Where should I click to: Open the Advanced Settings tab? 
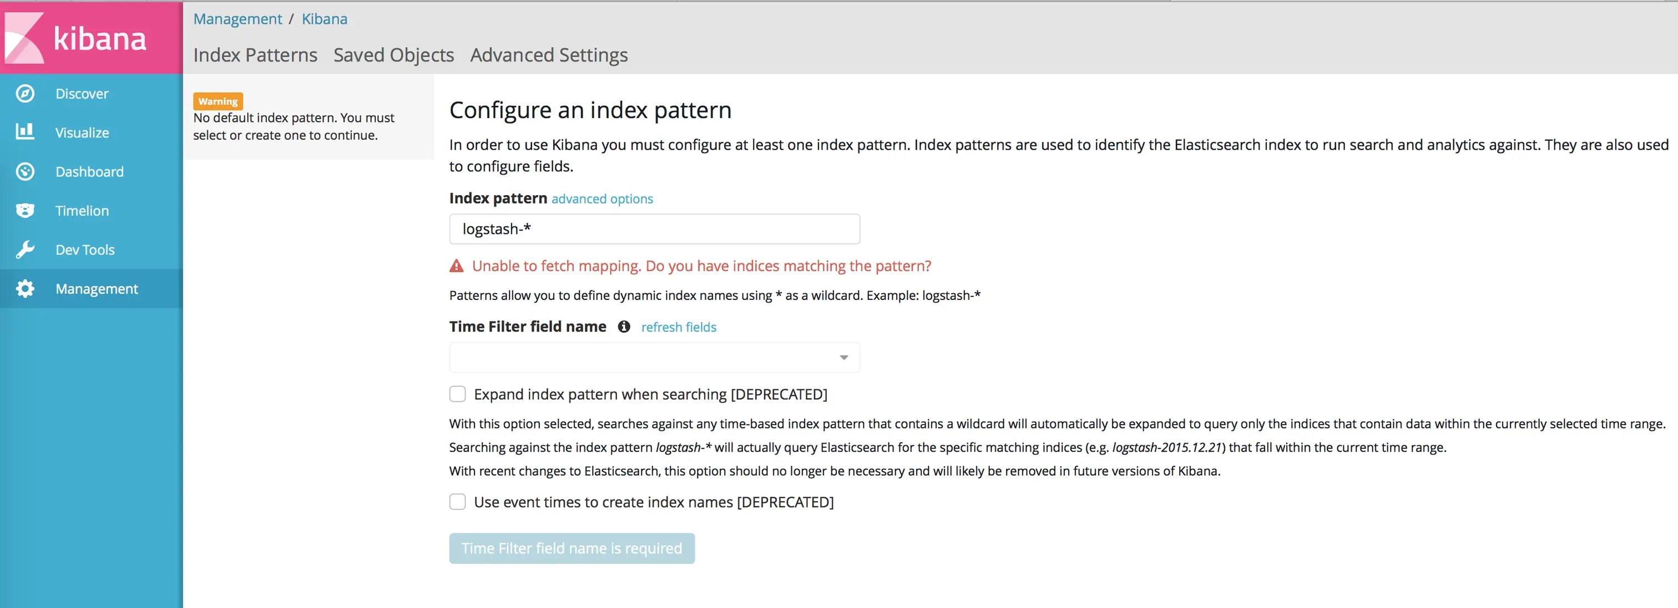coord(548,55)
